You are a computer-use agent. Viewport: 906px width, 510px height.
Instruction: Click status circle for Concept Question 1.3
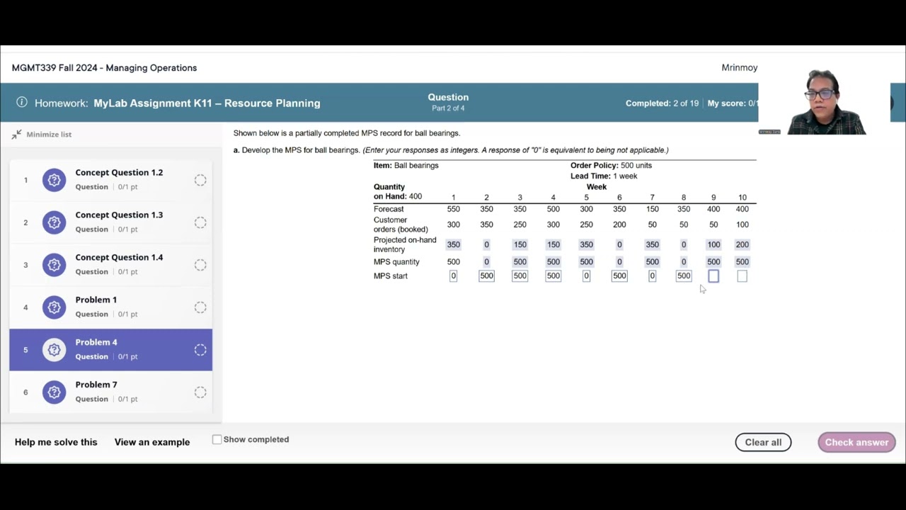click(200, 222)
